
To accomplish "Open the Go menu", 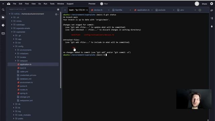I will (x=40, y=4).
